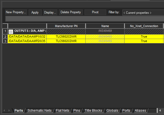The height and width of the screenshot is (115, 164).
Task: Click OUTPUTS : D/A, AMP group label
Action: (30, 31)
